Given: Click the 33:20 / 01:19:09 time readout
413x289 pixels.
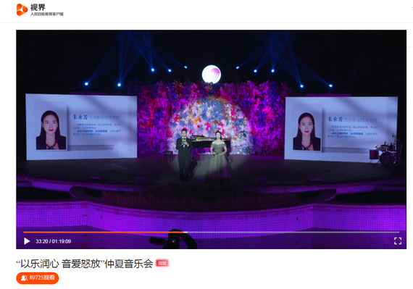Looking at the screenshot, I should pyautogui.click(x=53, y=241).
